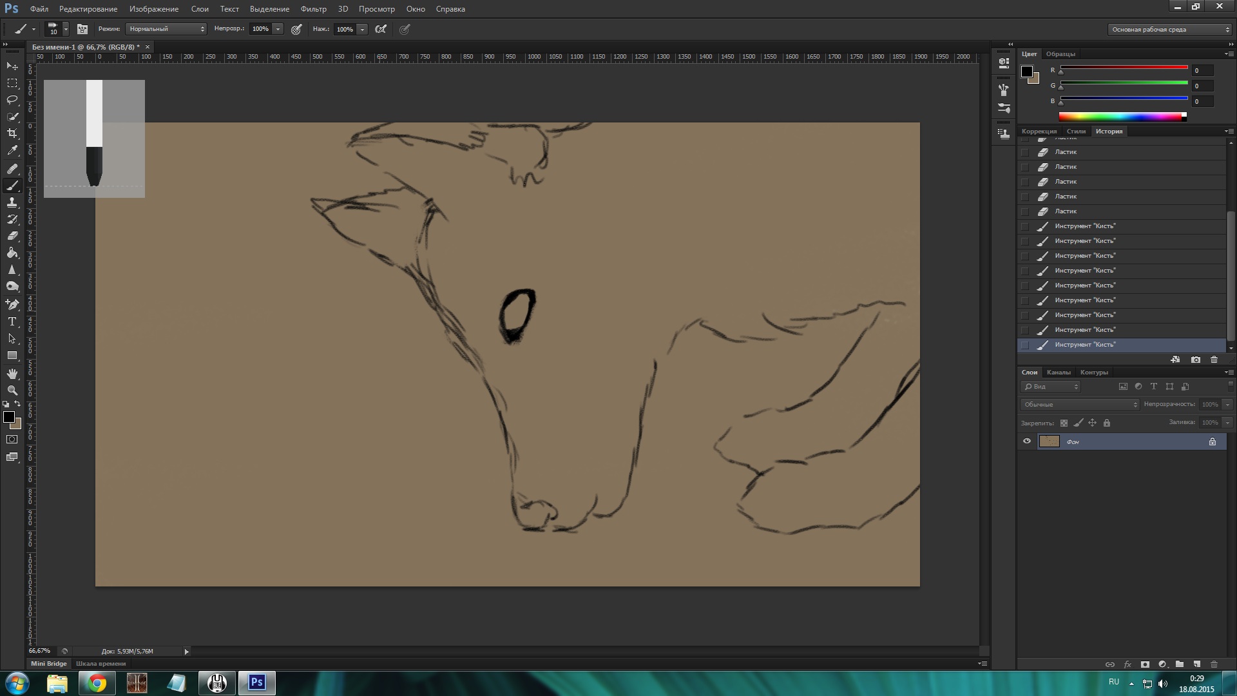Select the Path Selection tool
Screen dimensions: 1237x696
[x=12, y=338]
